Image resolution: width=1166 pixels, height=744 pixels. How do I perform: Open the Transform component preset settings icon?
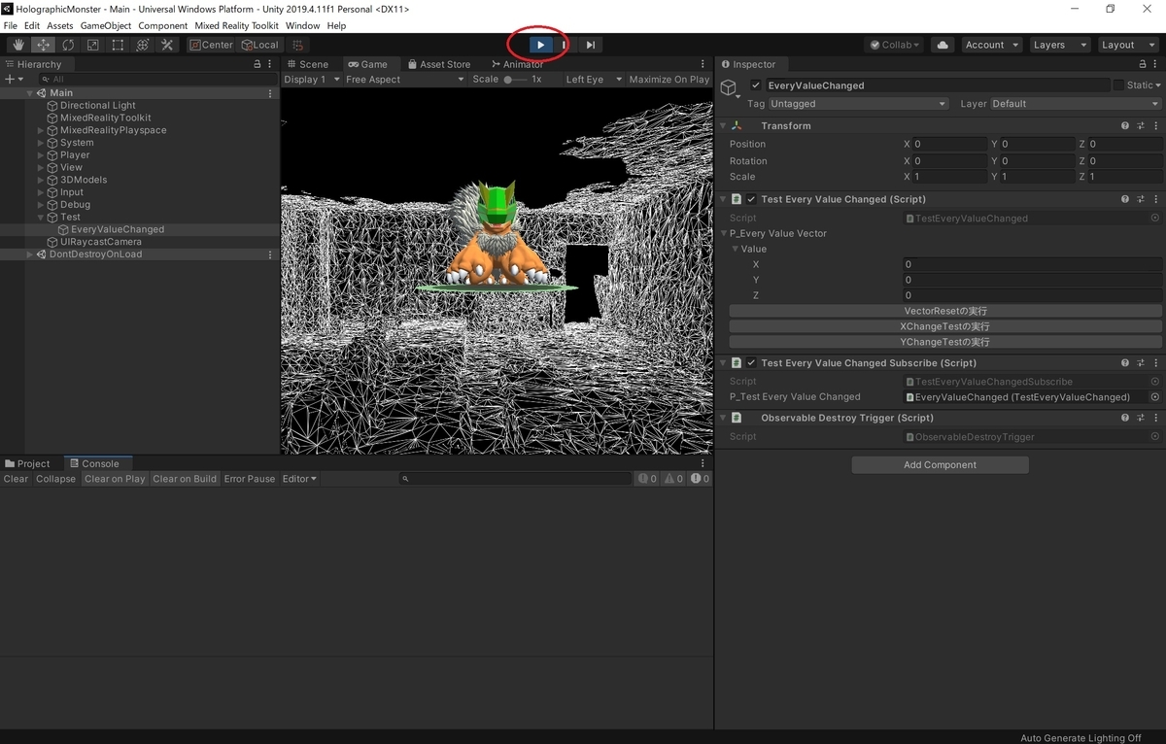pyautogui.click(x=1141, y=125)
